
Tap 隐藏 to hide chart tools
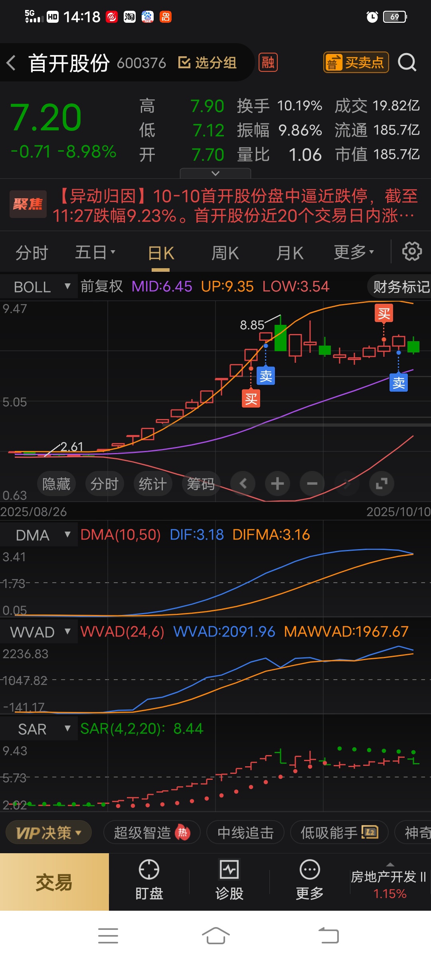[x=56, y=484]
